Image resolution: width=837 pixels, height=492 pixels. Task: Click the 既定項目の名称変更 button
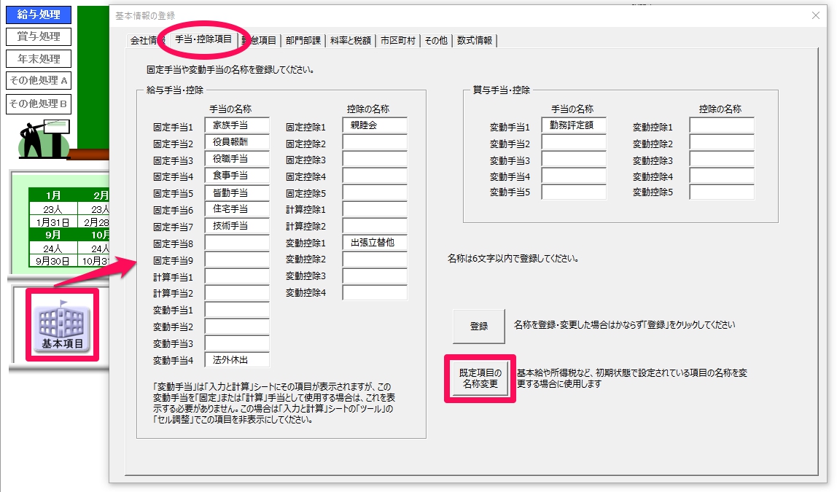click(480, 378)
